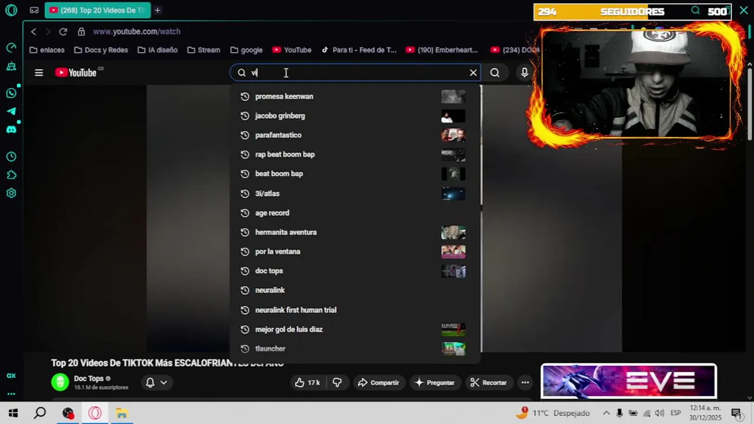
Task: Pick the '3i/atlas' search suggestion
Action: pyautogui.click(x=355, y=193)
